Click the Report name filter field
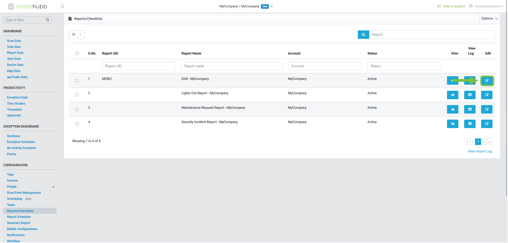The height and width of the screenshot is (243, 508). 231,66
